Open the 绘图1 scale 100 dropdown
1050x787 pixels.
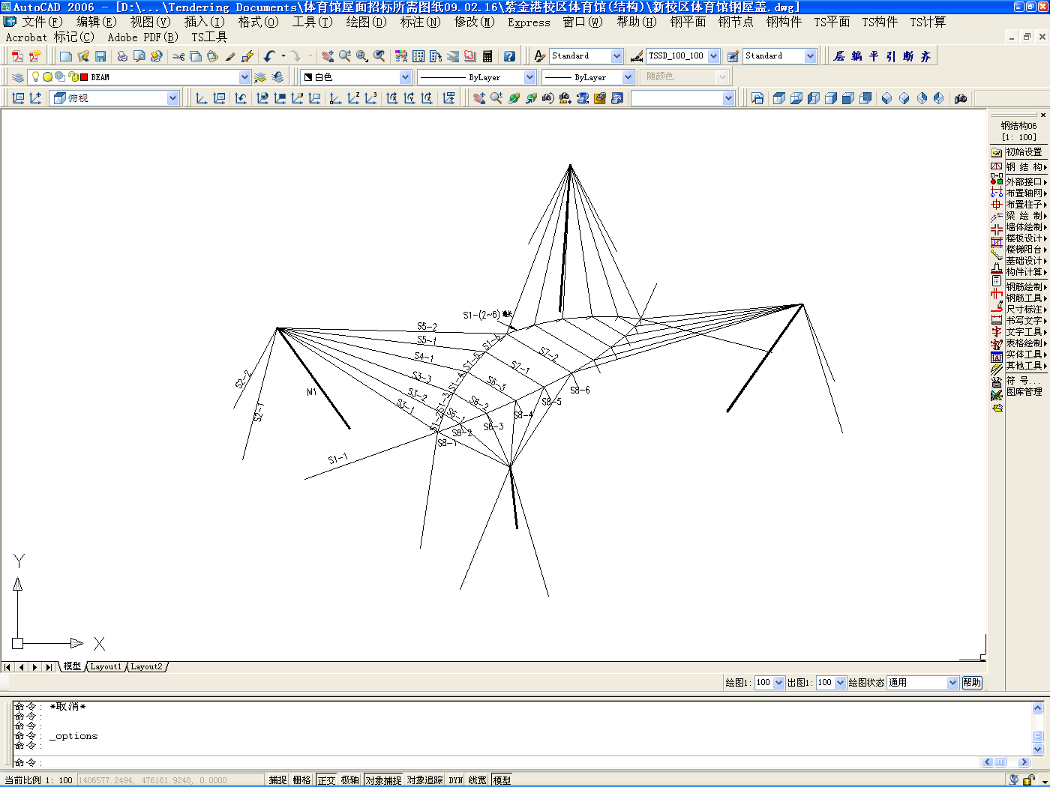(778, 683)
